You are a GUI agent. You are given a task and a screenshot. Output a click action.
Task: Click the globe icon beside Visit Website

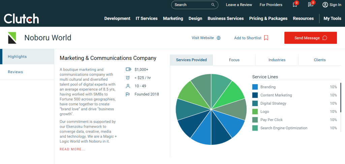pyautogui.click(x=219, y=38)
